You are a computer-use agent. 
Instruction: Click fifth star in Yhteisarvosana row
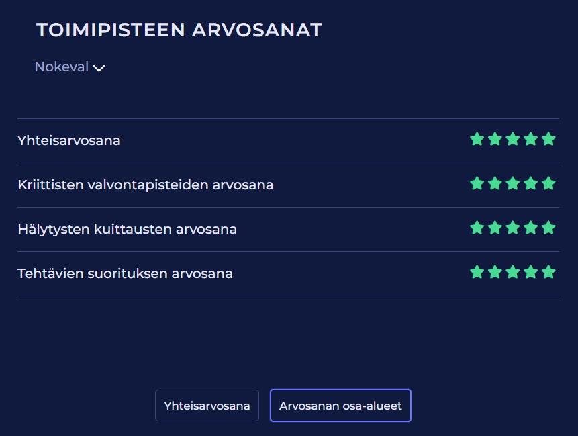(x=548, y=139)
